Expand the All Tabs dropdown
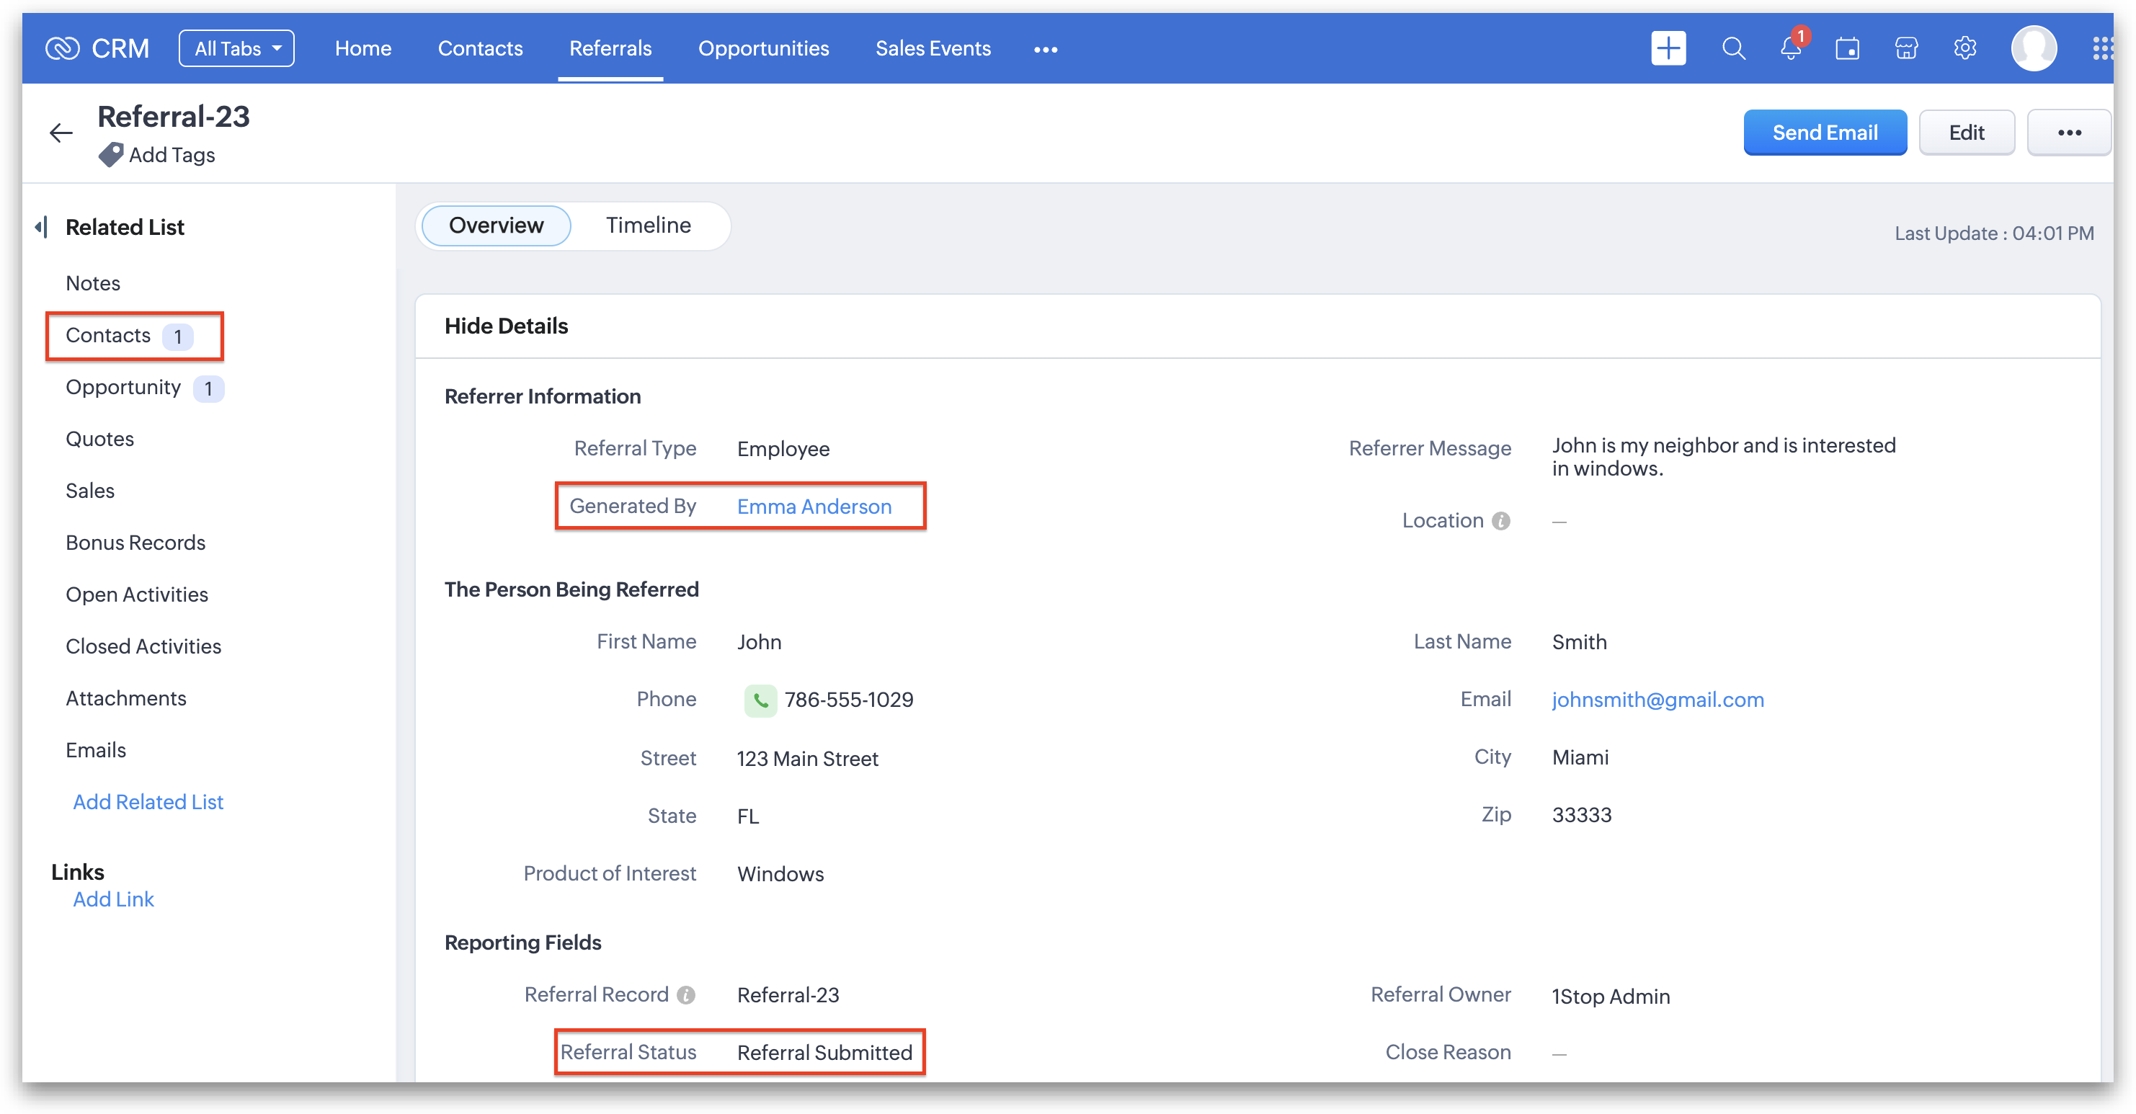 [x=236, y=49]
